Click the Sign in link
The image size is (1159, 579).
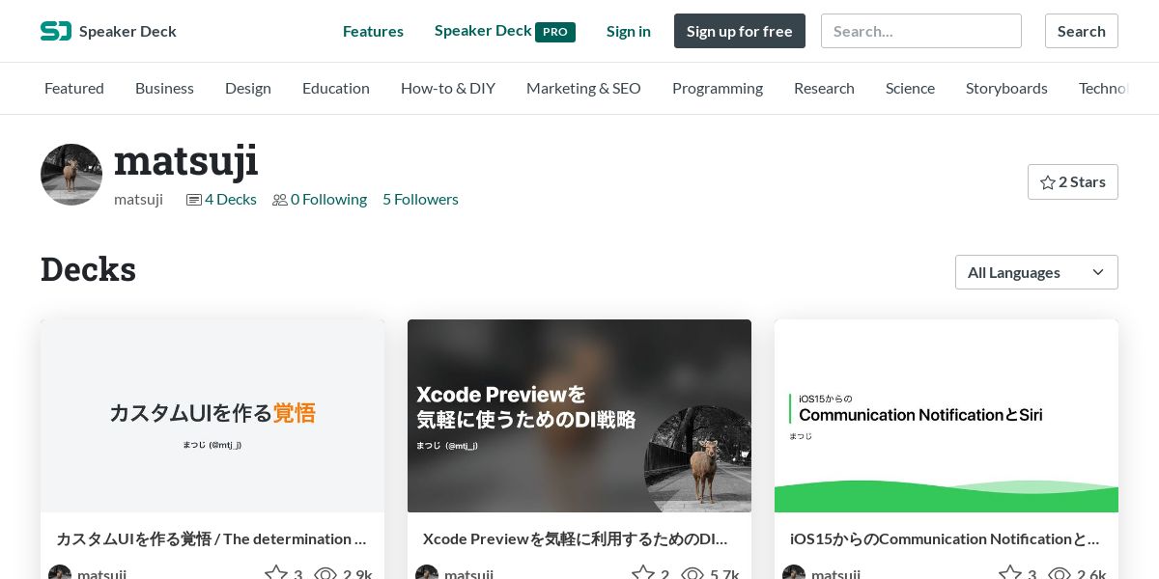(x=629, y=31)
